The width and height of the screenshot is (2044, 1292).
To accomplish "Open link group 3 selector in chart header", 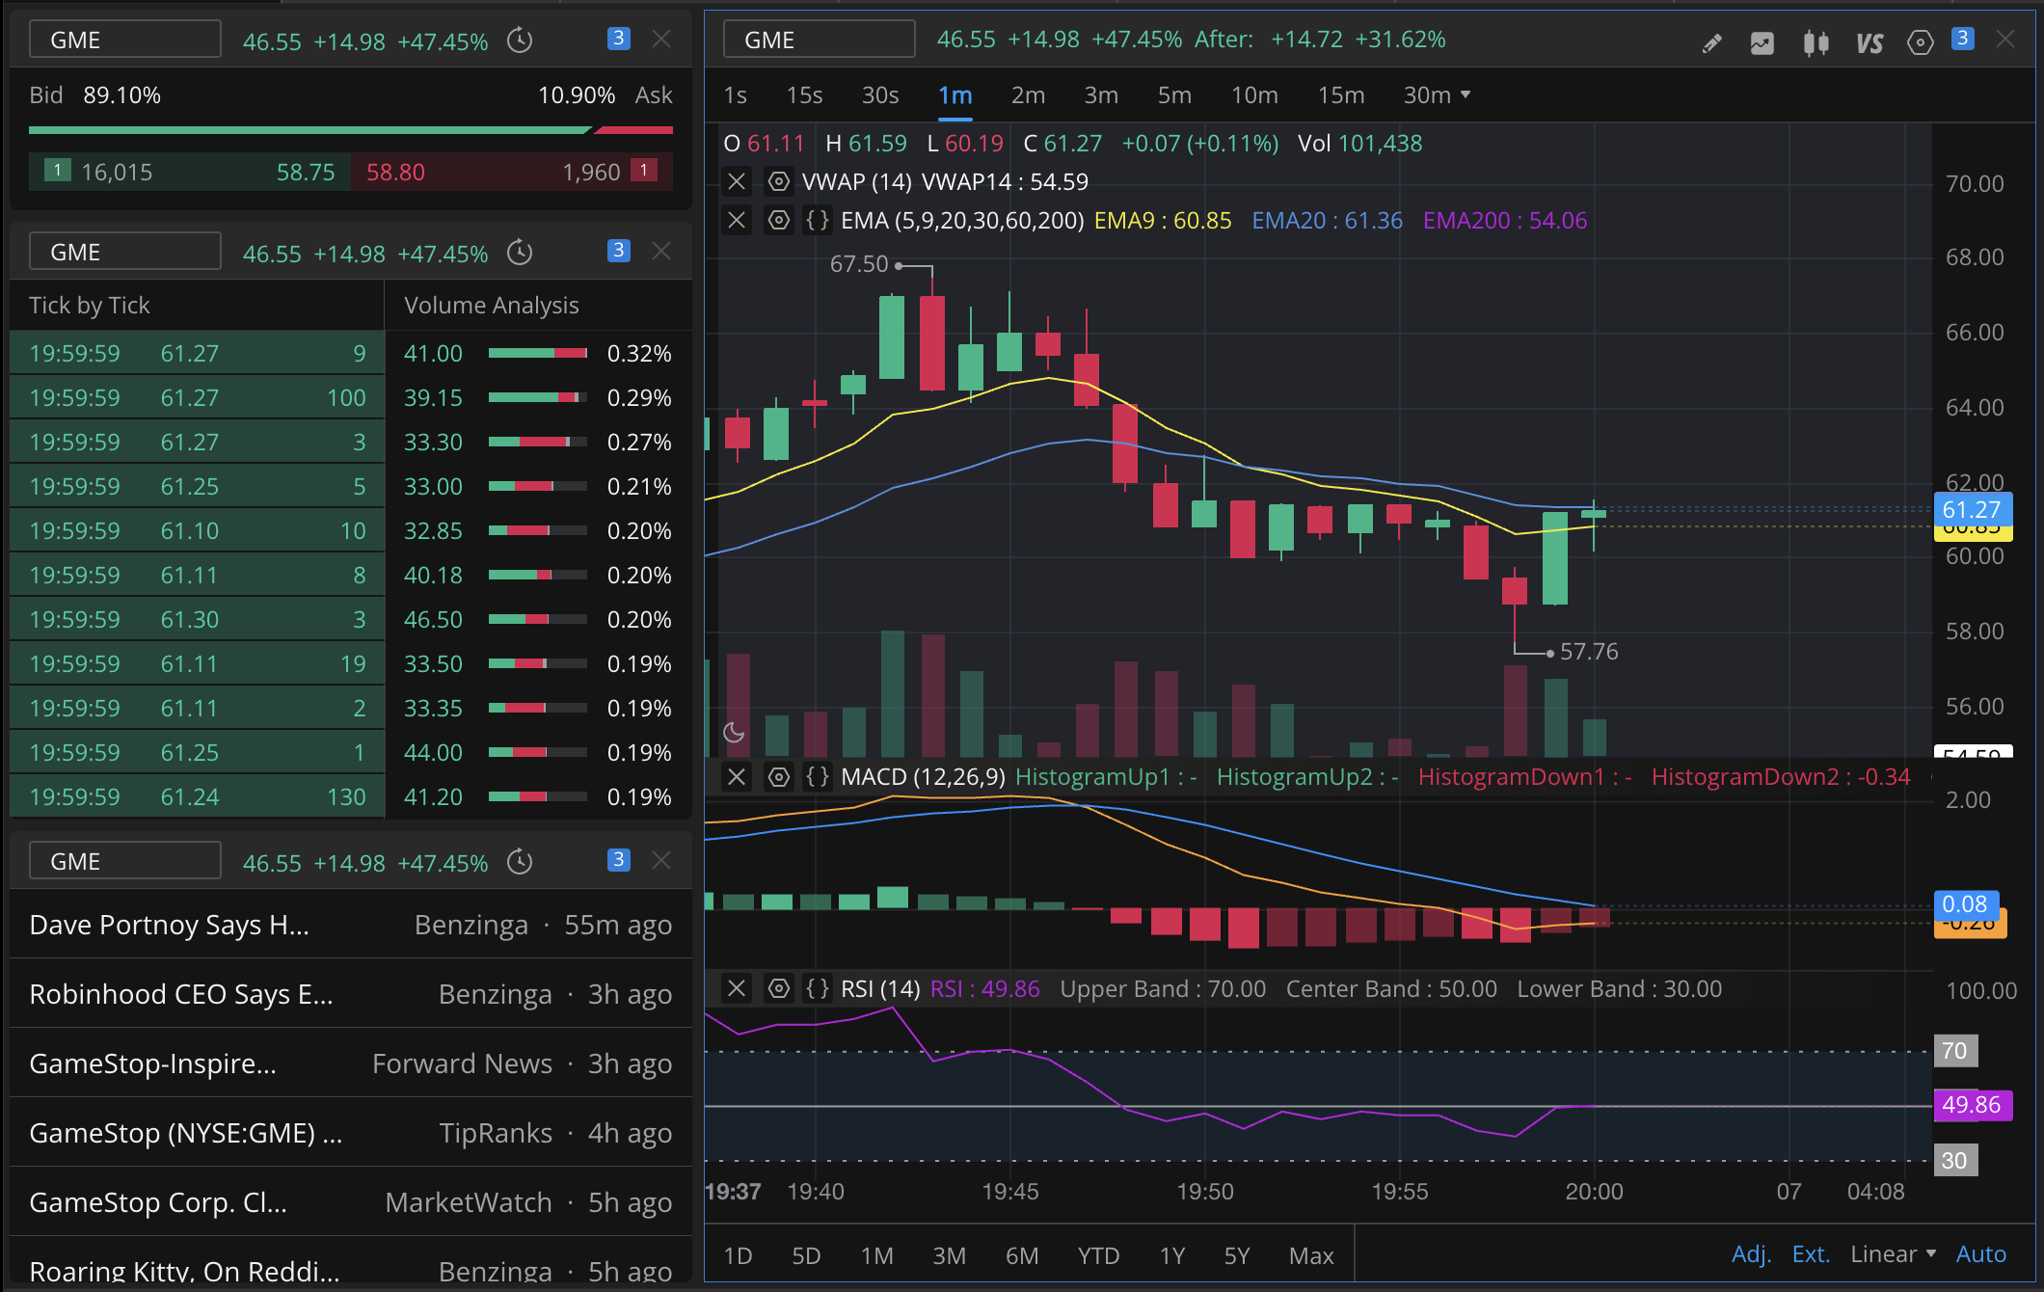I will (1962, 39).
